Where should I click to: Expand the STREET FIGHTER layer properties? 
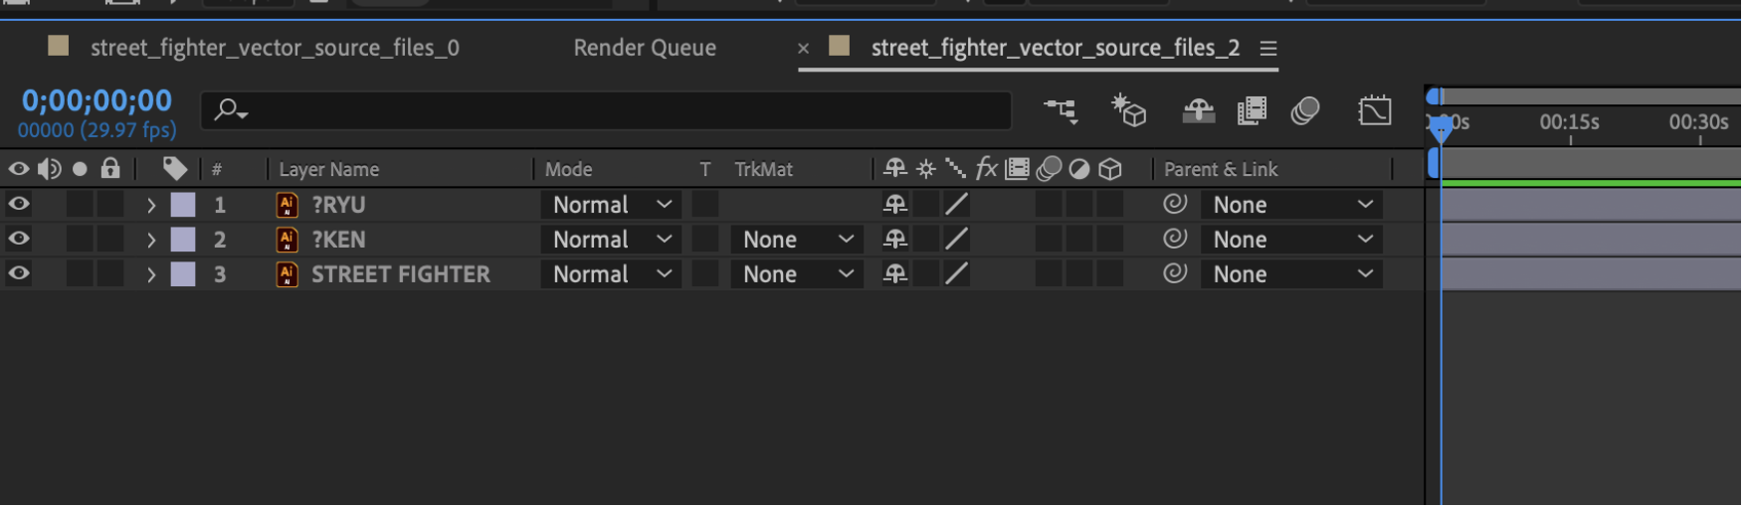click(151, 275)
